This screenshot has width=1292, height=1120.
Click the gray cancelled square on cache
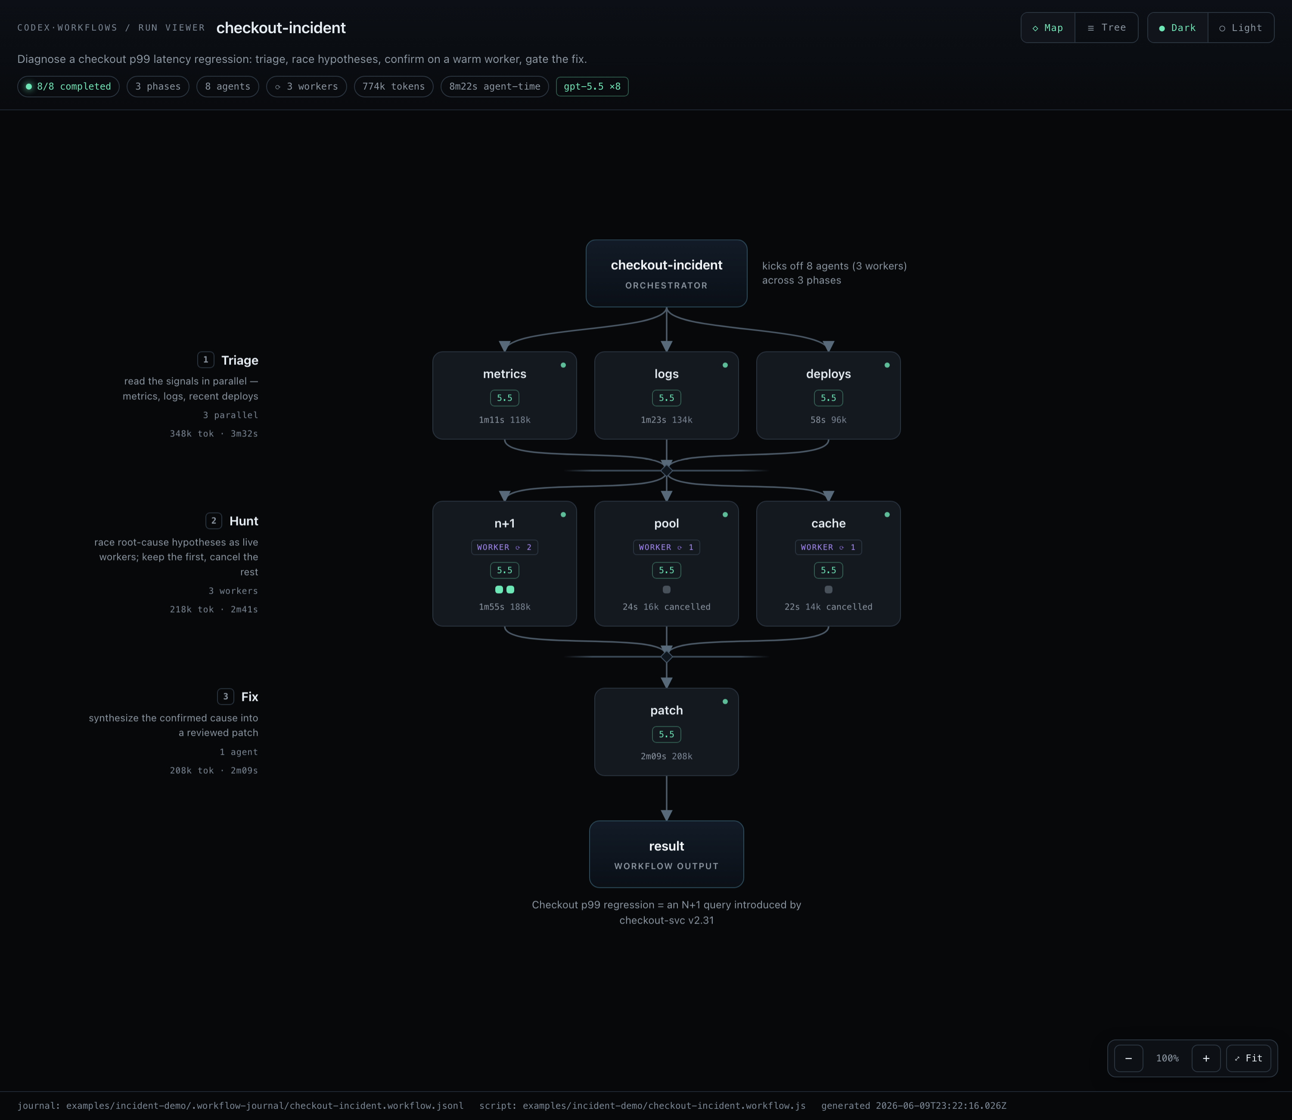829,589
